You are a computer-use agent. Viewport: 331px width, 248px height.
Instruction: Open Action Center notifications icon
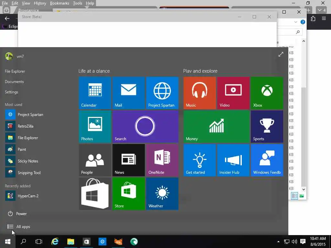coord(303,242)
